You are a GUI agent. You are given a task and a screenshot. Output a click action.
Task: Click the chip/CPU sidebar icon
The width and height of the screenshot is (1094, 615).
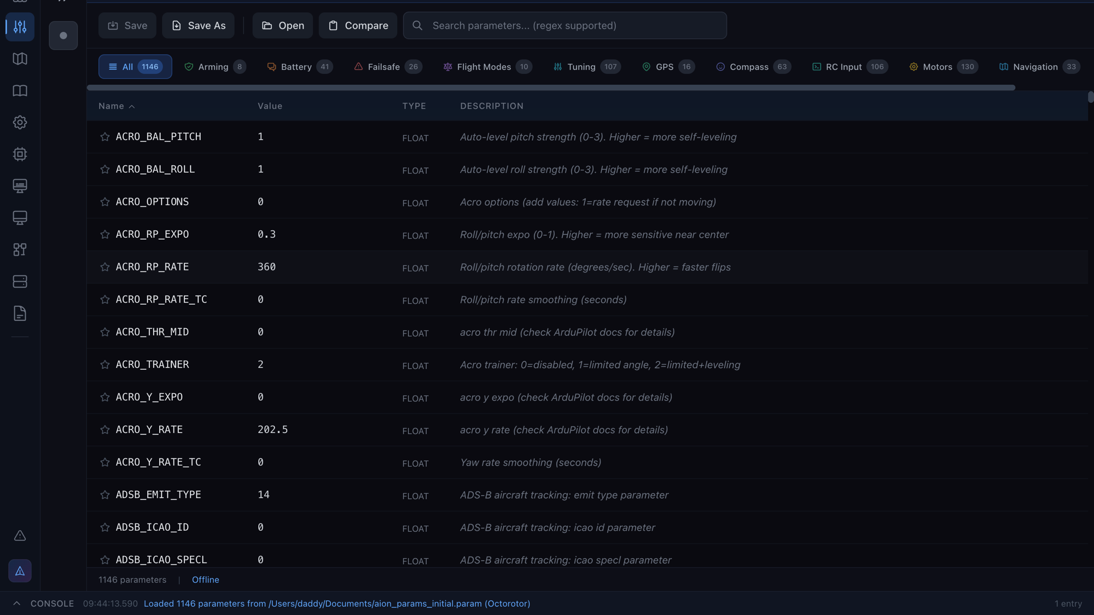(20, 154)
